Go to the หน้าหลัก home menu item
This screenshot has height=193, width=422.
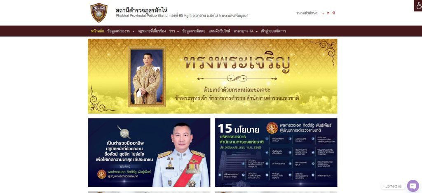(97, 31)
